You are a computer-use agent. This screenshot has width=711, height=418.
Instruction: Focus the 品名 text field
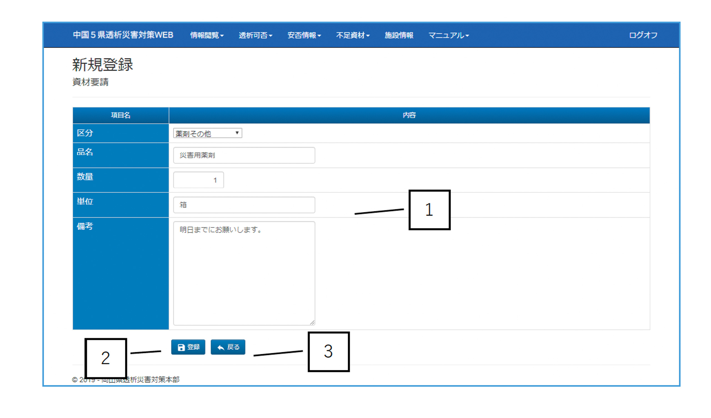pos(244,155)
